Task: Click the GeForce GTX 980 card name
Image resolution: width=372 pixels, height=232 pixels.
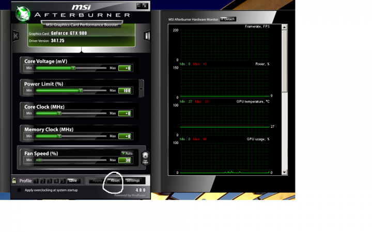Action: pyautogui.click(x=69, y=34)
